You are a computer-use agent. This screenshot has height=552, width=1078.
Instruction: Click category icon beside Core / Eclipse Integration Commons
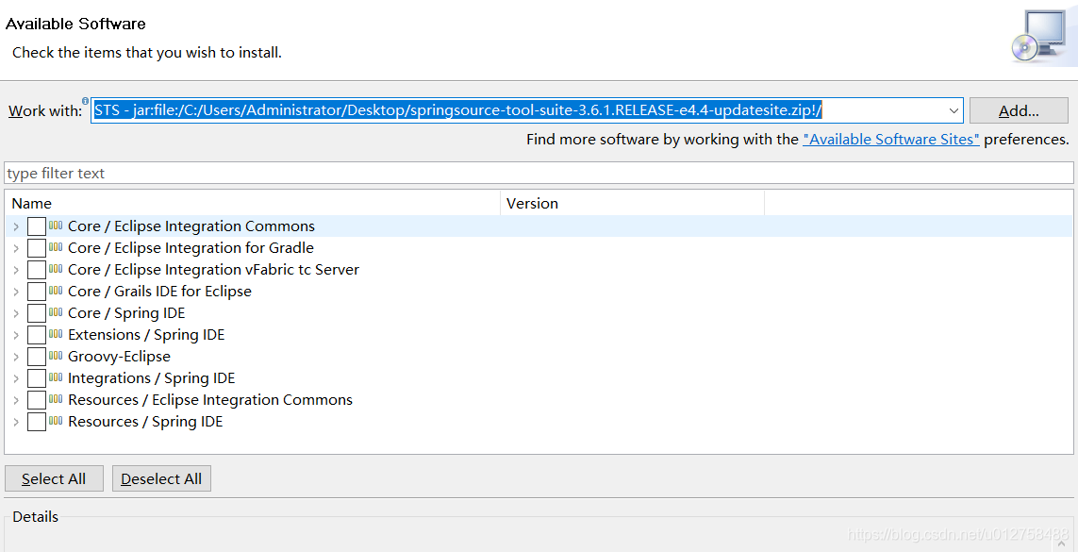point(56,226)
